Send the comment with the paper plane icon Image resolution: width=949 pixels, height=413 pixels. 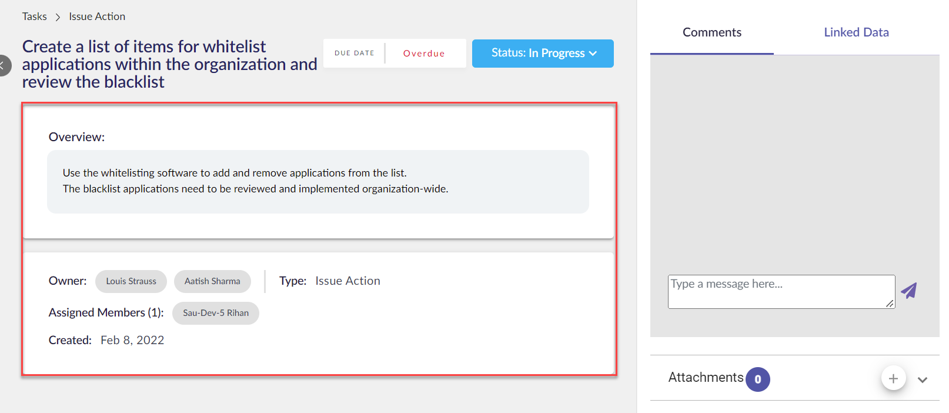pyautogui.click(x=909, y=291)
